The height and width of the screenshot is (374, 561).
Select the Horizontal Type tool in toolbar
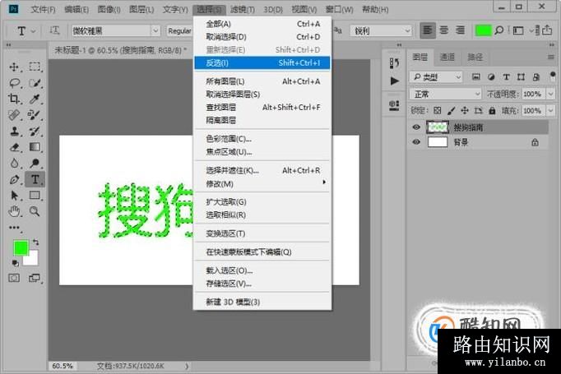coord(35,179)
